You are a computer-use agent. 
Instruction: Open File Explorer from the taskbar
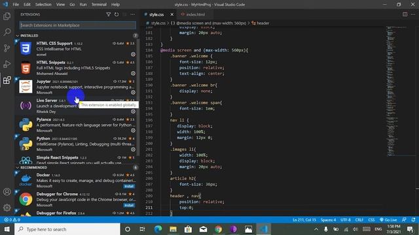click(x=173, y=229)
